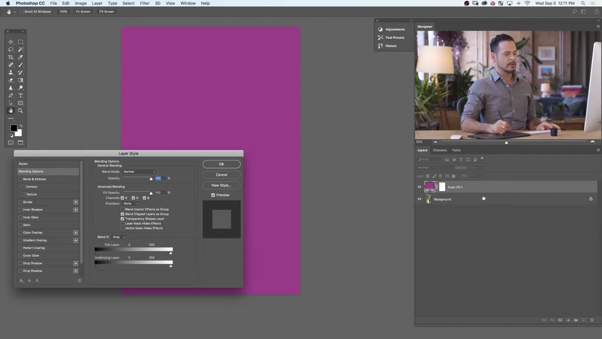Select the History Brush tool
The height and width of the screenshot is (339, 602).
click(x=21, y=72)
